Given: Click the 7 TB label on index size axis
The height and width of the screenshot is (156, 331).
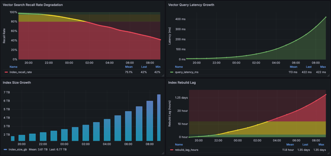Looking at the screenshot, I should tap(6, 93).
